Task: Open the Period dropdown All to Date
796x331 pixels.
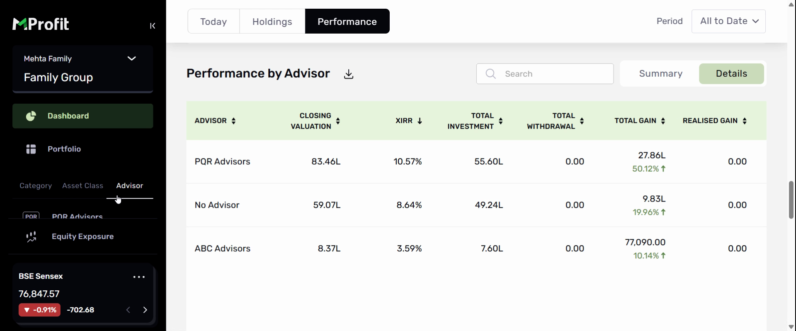Action: (x=728, y=21)
